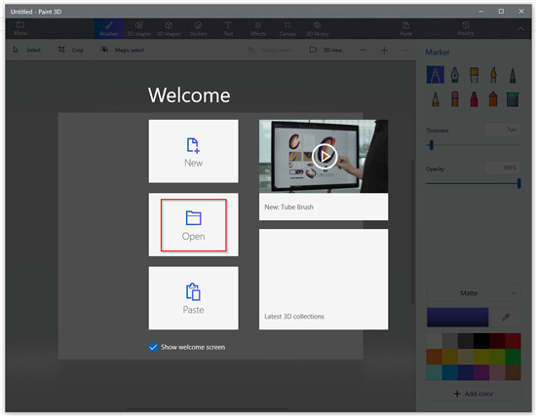Click the Opacity value field
The image size is (536, 416).
coord(503,168)
